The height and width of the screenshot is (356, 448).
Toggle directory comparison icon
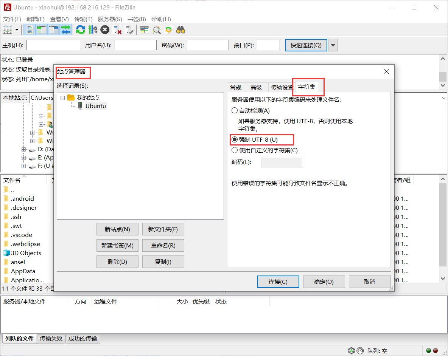(157, 29)
